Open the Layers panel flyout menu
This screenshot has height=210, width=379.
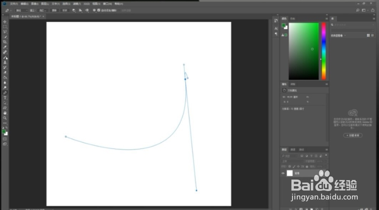327,150
